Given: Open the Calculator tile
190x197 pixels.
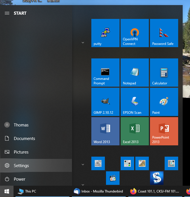Looking at the screenshot, I should point(164,73).
